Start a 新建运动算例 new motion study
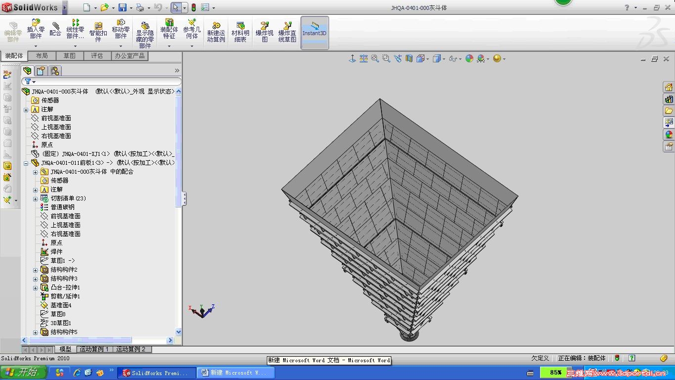The height and width of the screenshot is (380, 675). pyautogui.click(x=216, y=32)
